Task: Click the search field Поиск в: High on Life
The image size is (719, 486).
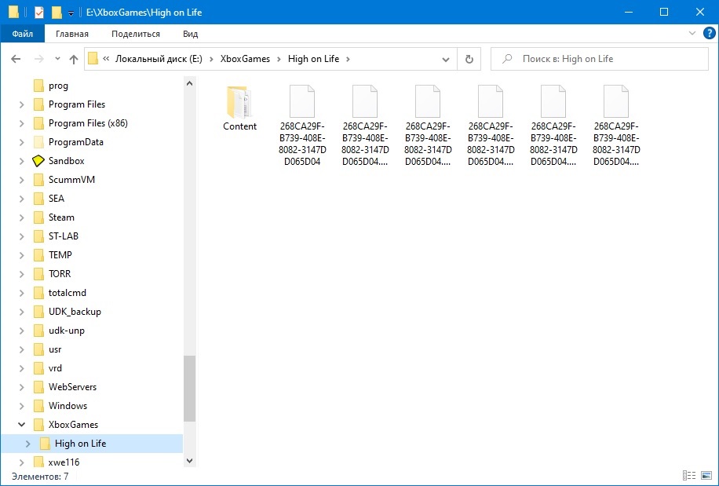Action: tap(600, 59)
